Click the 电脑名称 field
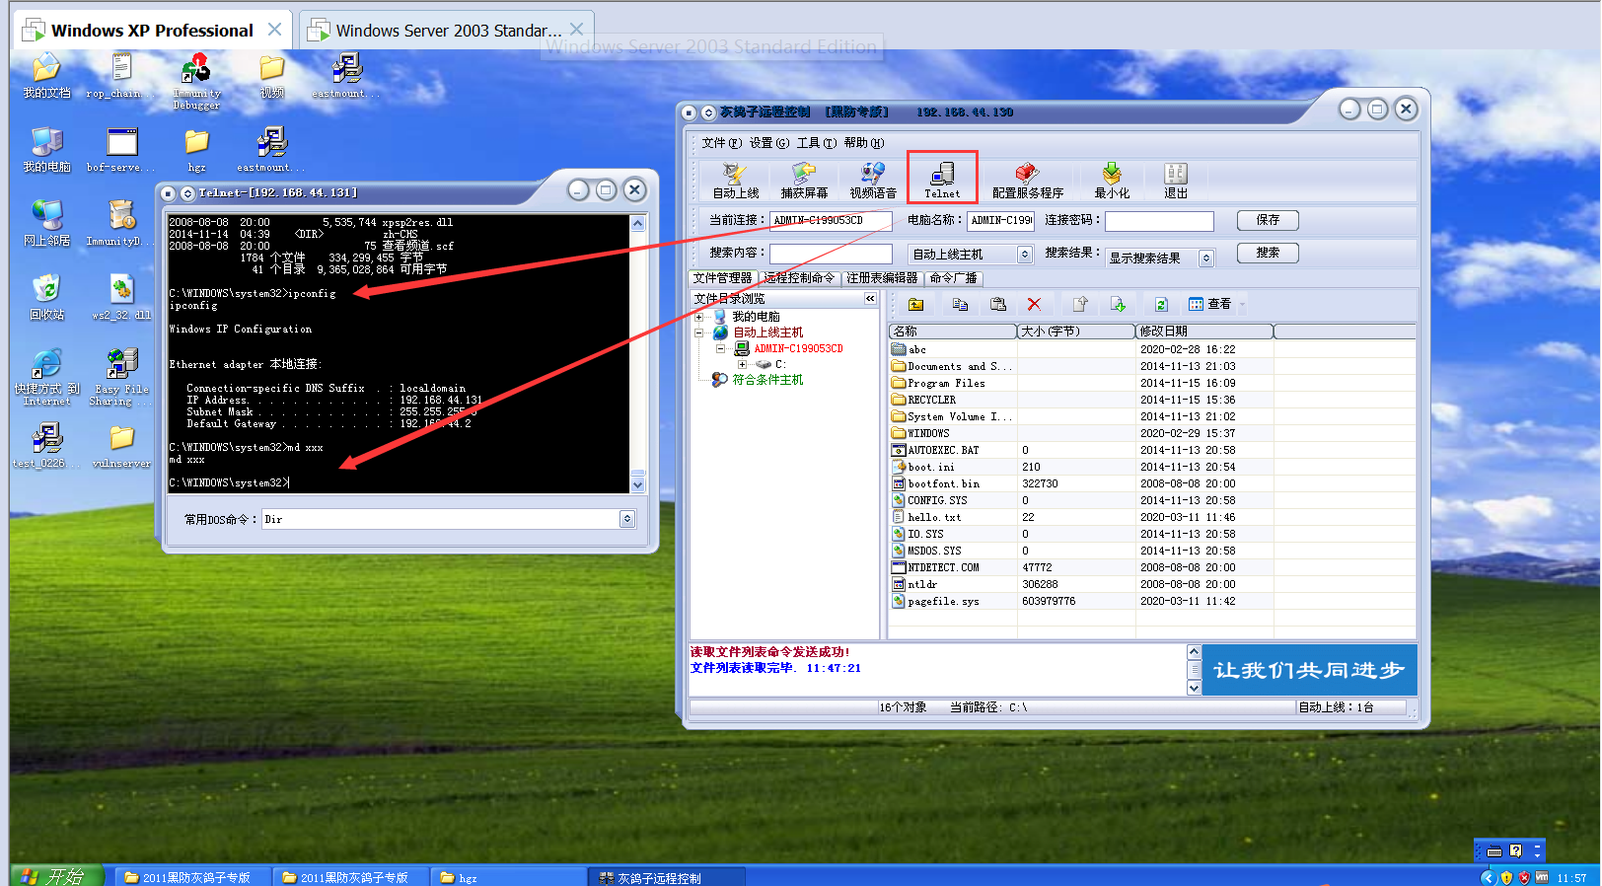 pyautogui.click(x=1001, y=220)
